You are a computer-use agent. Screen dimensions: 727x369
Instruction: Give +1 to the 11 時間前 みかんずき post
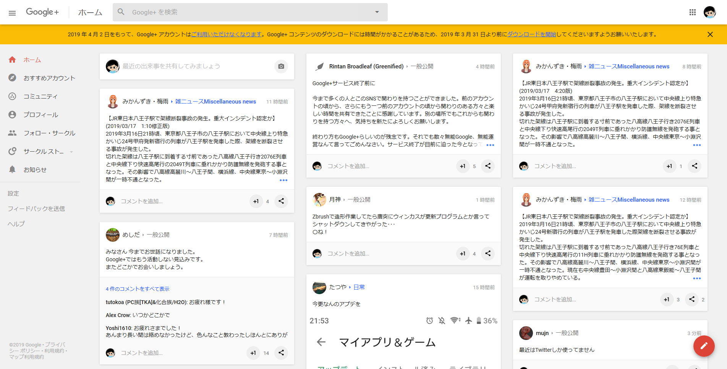tap(256, 201)
